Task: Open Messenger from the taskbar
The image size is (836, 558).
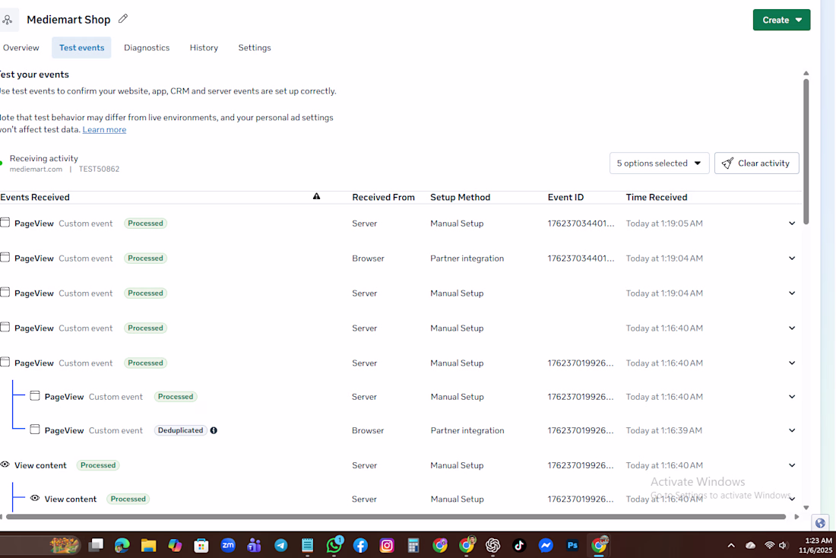Action: (x=546, y=545)
